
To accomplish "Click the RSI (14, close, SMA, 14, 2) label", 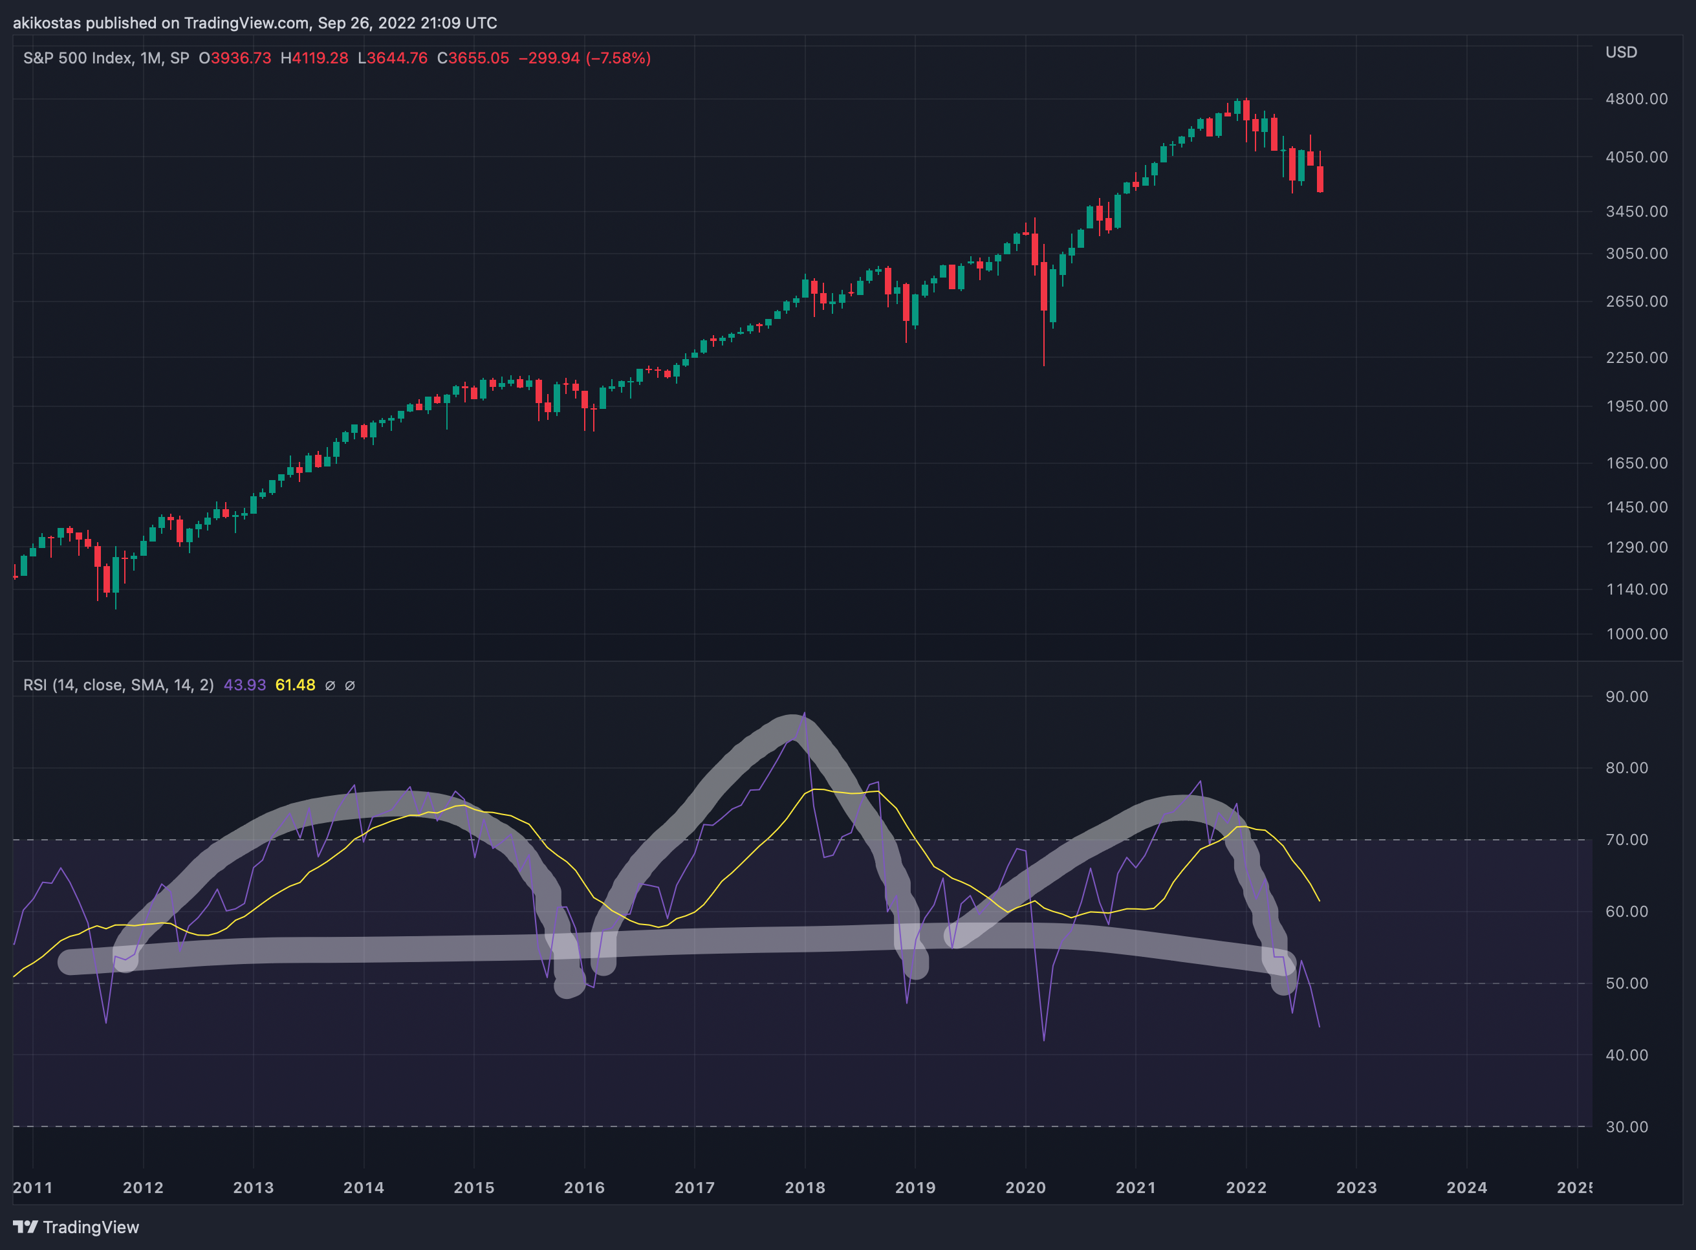I will [118, 686].
